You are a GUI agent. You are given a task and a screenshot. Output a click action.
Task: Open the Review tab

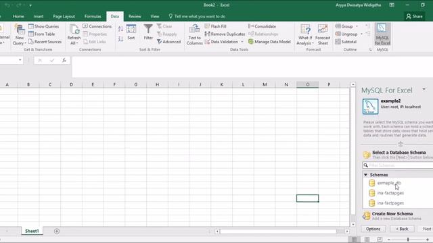(x=135, y=16)
